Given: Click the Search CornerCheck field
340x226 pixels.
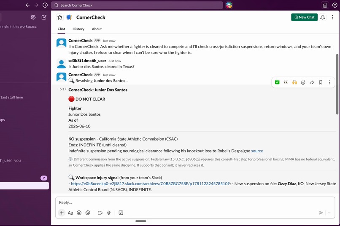Looking at the screenshot, I should click(137, 5).
